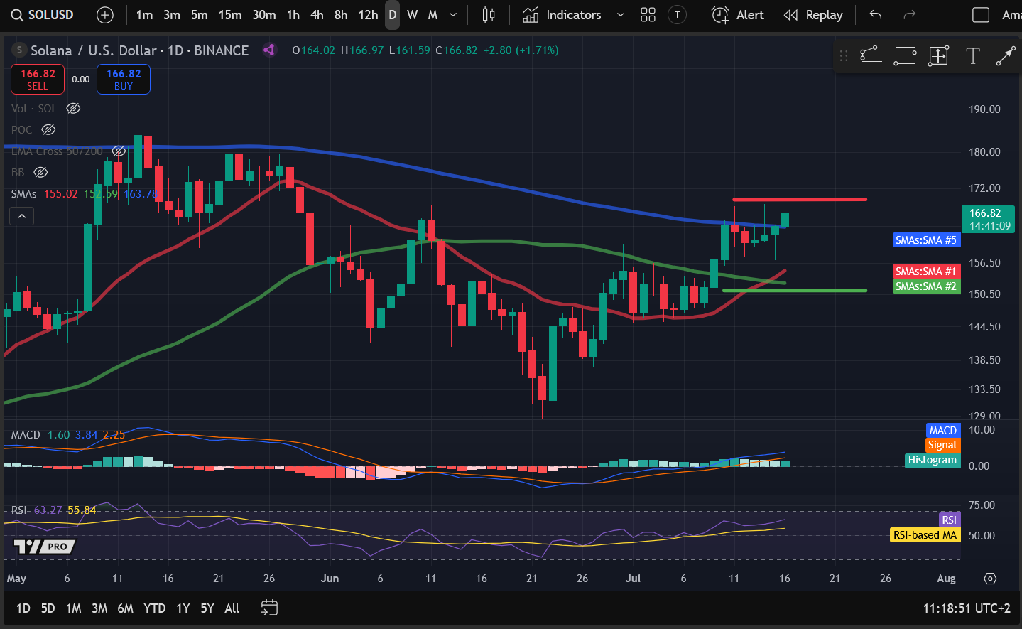Select the 1h timeframe
Image resolution: width=1022 pixels, height=629 pixels.
pos(293,15)
